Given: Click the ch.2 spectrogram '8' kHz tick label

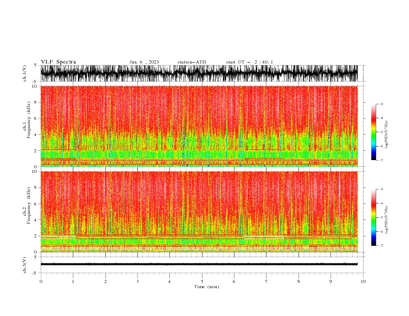Looking at the screenshot, I should (x=36, y=187).
